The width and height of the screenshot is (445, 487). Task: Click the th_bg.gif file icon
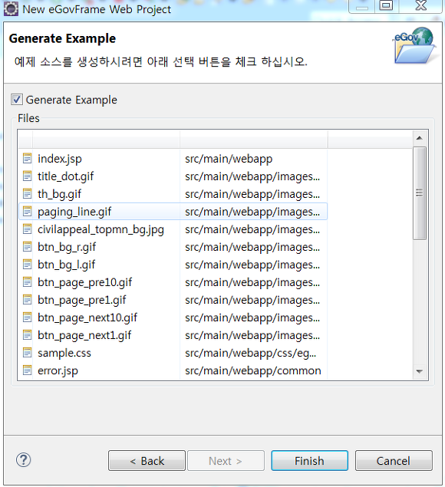(28, 194)
